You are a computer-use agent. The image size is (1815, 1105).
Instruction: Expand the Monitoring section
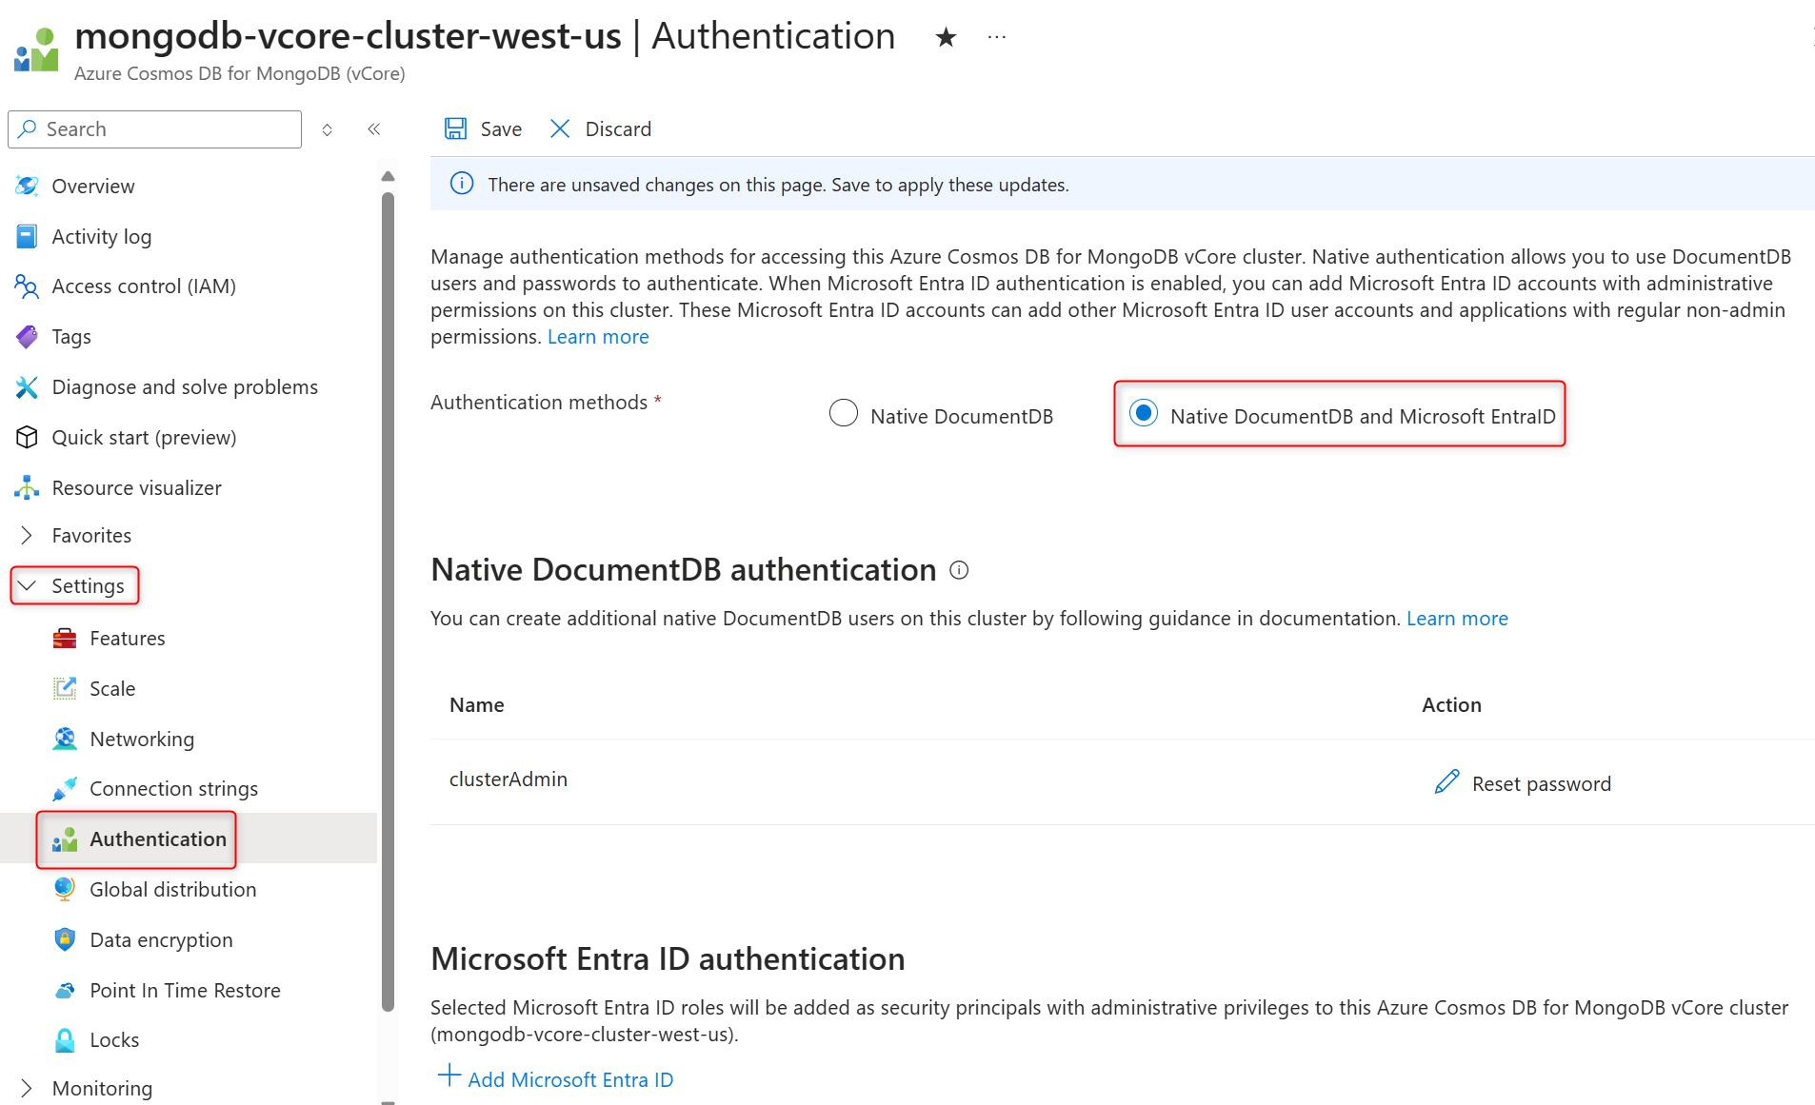coord(28,1088)
